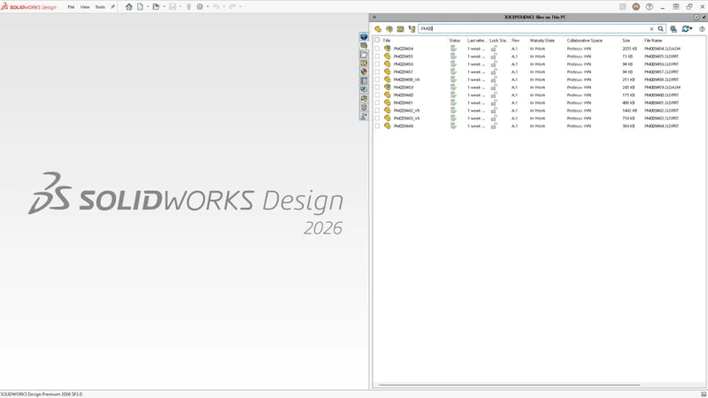
Task: Click the pin icon next to Tools
Action: [112, 7]
